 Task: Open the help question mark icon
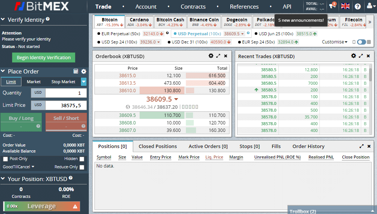pyautogui.click(x=358, y=6)
